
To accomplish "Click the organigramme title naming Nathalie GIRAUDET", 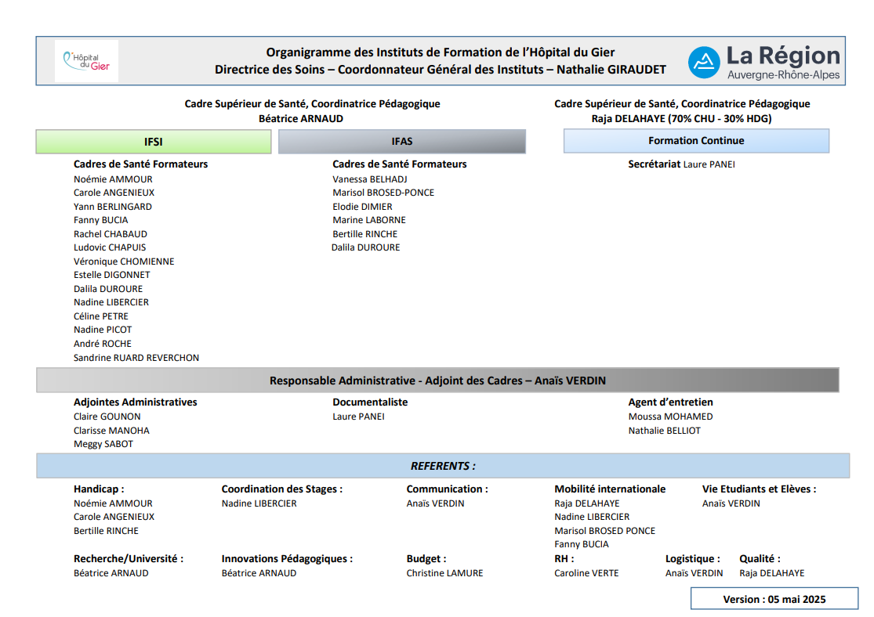I will (440, 61).
